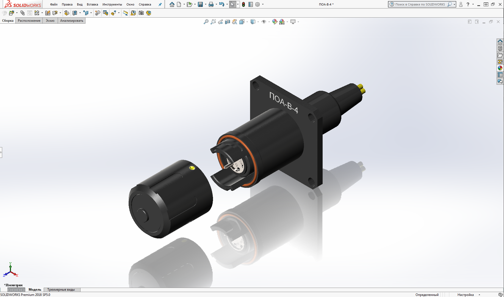Open the Display Style dropdown arrow
Image resolution: width=504 pixels, height=297 pixels.
(258, 22)
